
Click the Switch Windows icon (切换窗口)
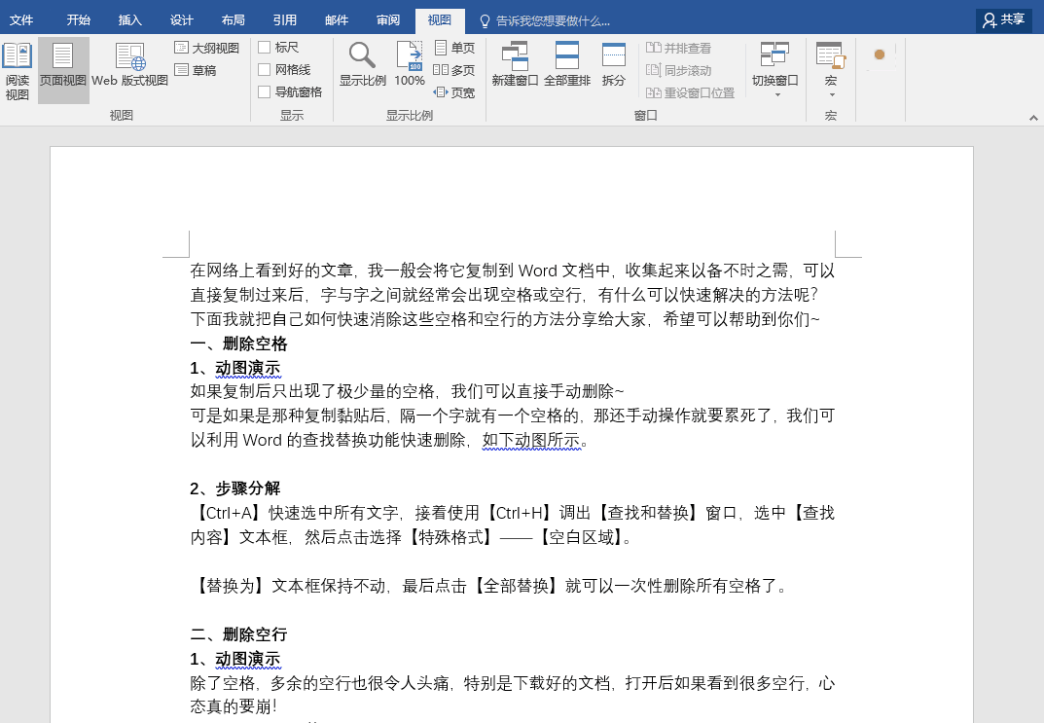coord(775,54)
